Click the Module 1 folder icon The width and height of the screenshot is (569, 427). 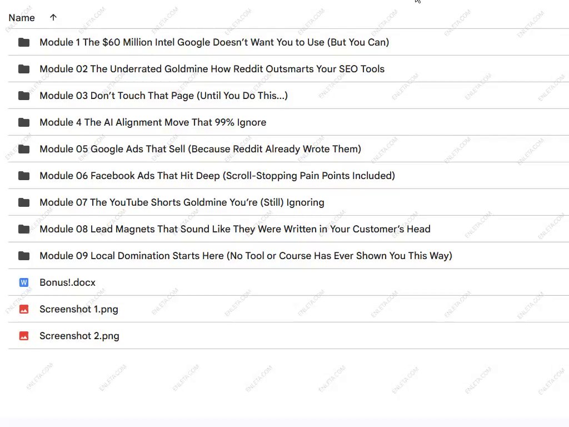[24, 42]
